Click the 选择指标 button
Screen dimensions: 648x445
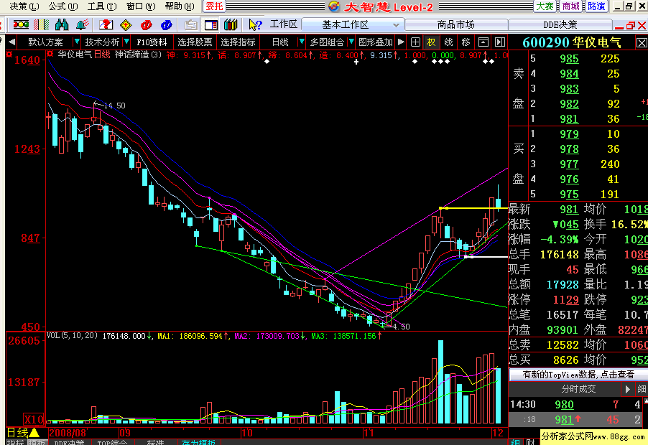coord(238,42)
